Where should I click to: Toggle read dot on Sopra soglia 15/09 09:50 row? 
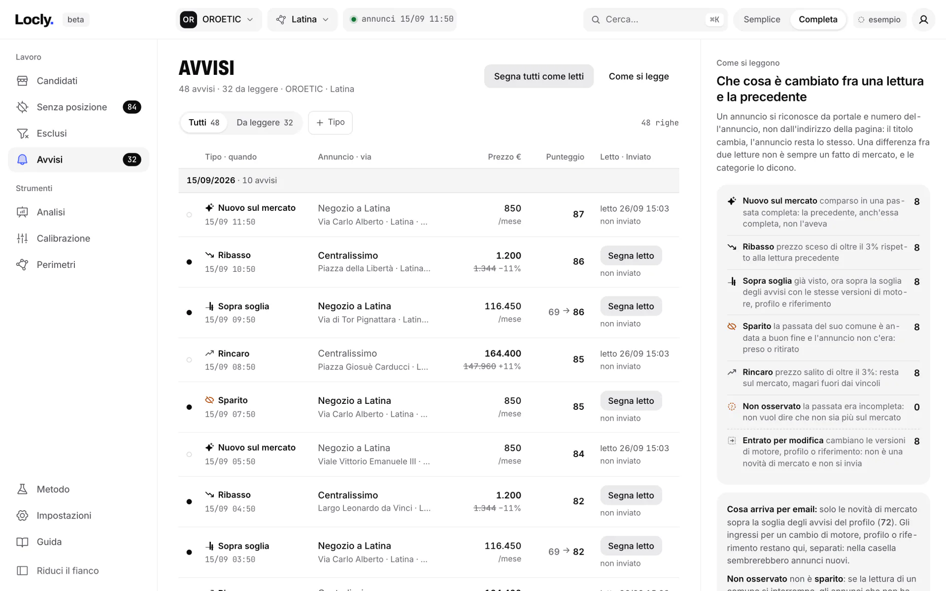click(189, 313)
